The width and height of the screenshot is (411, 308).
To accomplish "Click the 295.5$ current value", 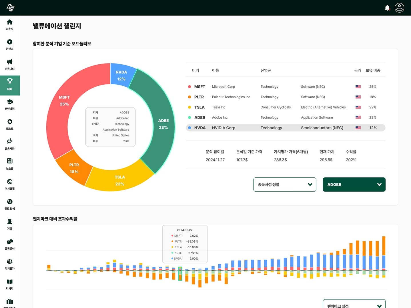I will [326, 160].
